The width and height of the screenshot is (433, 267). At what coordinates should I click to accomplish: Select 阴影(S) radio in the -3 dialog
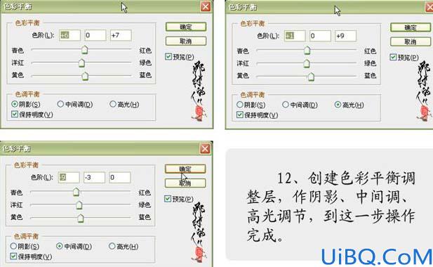pyautogui.click(x=13, y=246)
